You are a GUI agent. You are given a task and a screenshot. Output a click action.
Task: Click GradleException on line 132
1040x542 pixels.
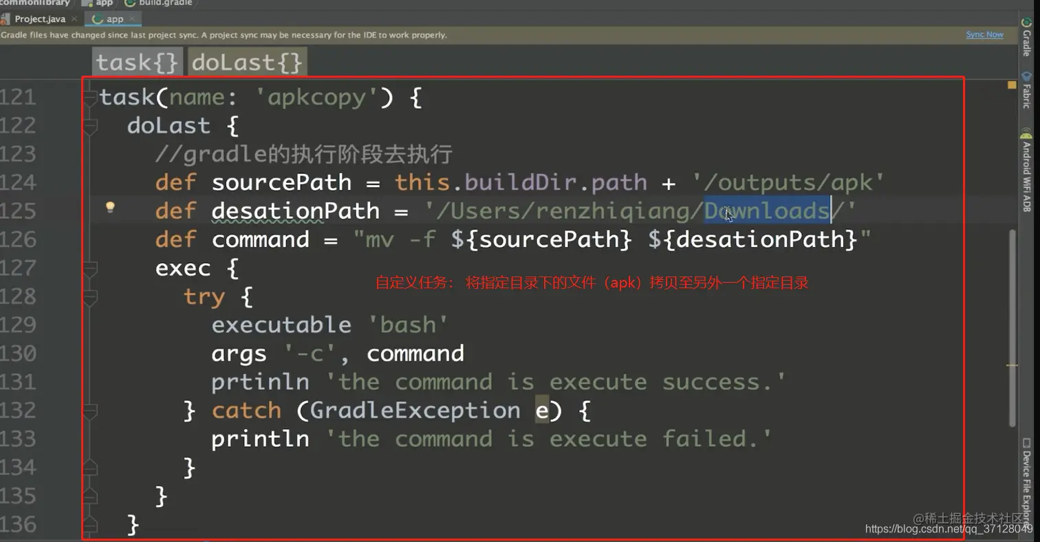(415, 411)
